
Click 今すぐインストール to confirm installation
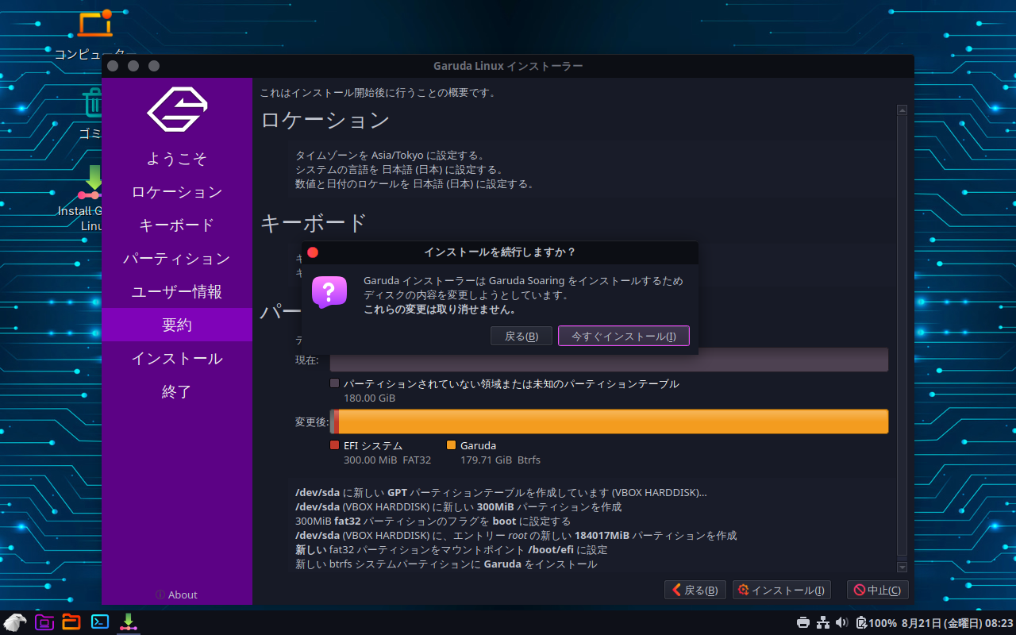[x=624, y=337]
